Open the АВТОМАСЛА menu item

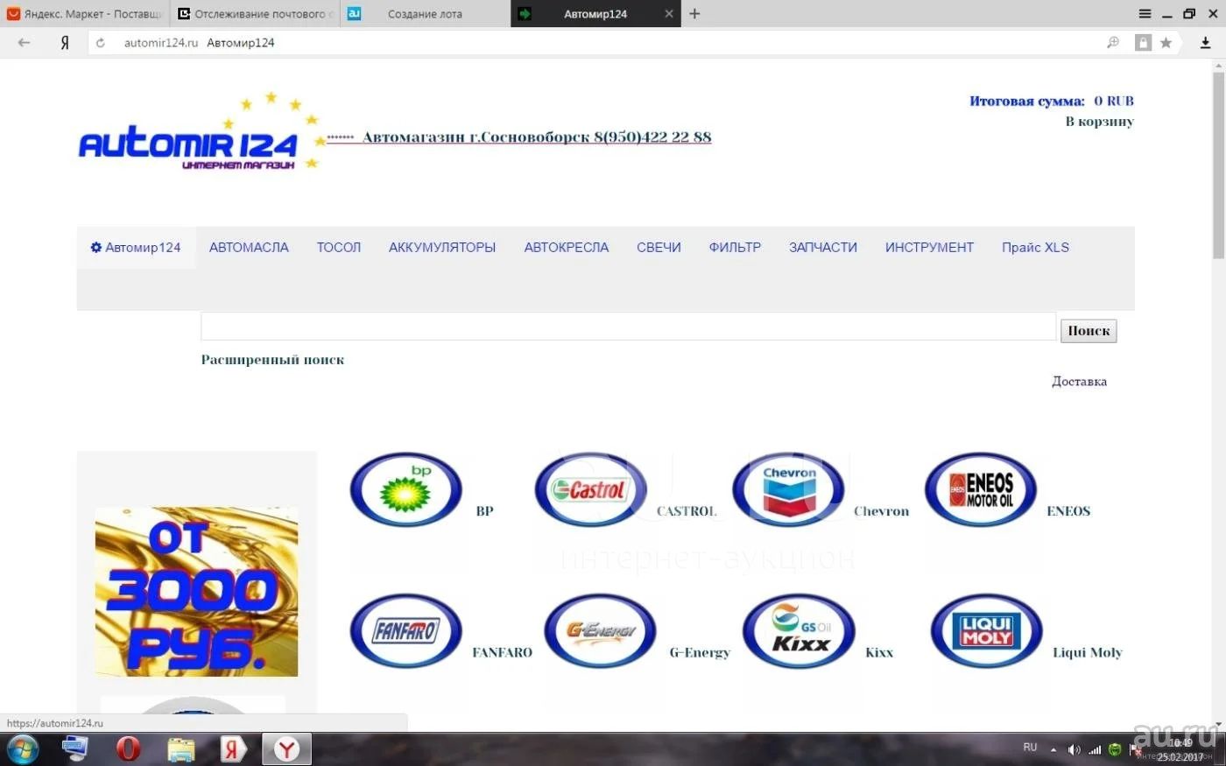tap(249, 247)
